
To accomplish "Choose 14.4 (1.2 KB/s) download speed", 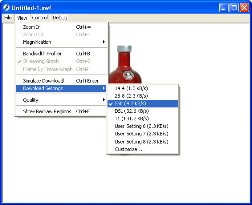I will click(x=143, y=88).
